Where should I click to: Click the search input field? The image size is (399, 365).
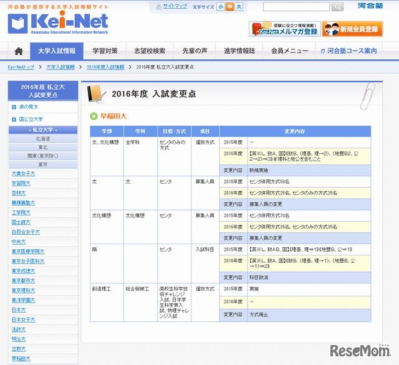click(297, 7)
